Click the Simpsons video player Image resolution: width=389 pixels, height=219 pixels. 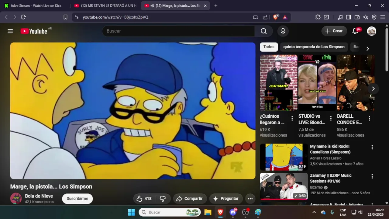(x=133, y=111)
